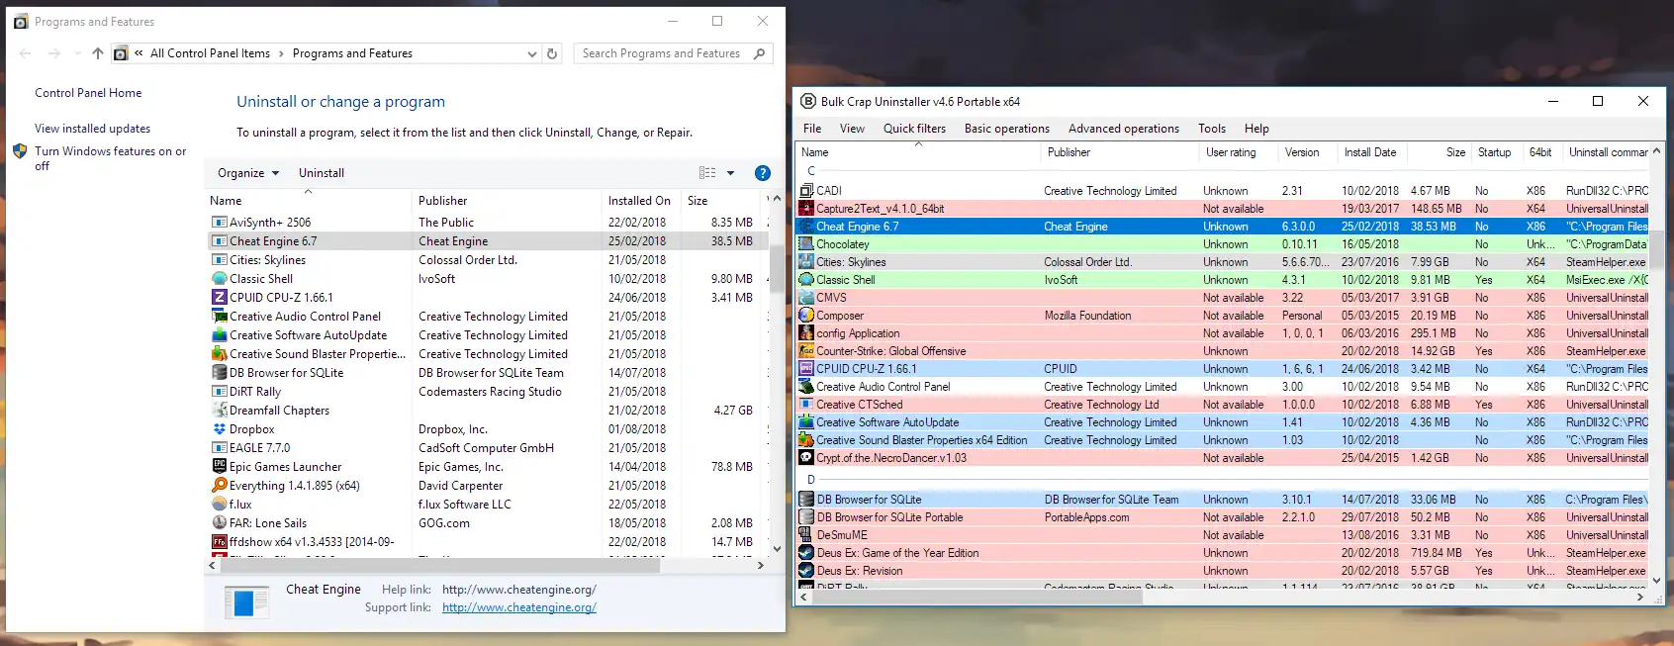The width and height of the screenshot is (1674, 646).
Task: Open the Help menu in Bulk Crap Uninstaller
Action: point(1256,129)
